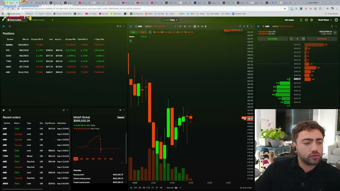Toggle the blue link color on chart widget
Screen dimensions: 340x191
tap(131, 26)
